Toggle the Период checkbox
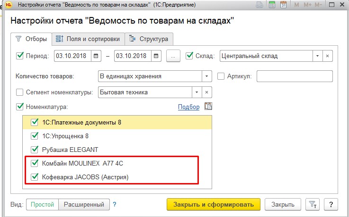 point(20,56)
